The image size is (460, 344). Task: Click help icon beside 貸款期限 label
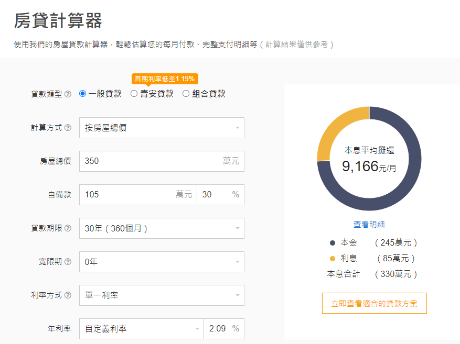click(68, 228)
